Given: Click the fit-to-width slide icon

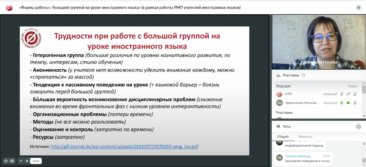Looking at the screenshot, I should tap(12, 161).
